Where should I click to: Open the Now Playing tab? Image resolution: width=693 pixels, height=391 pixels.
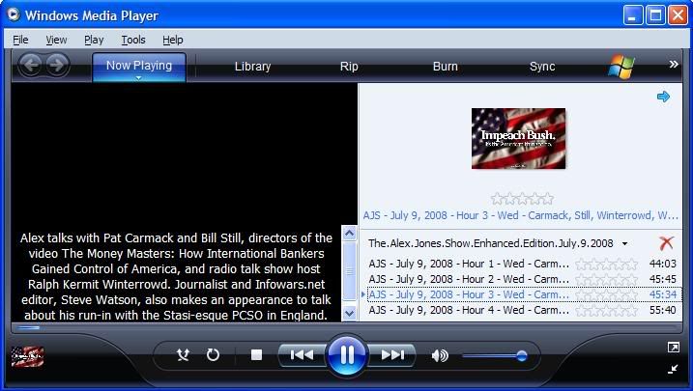[139, 66]
